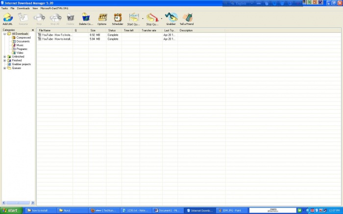Open the Microsoft-DanITW.ORG menu
Screen dimensions: 343x214
pyautogui.click(x=54, y=8)
